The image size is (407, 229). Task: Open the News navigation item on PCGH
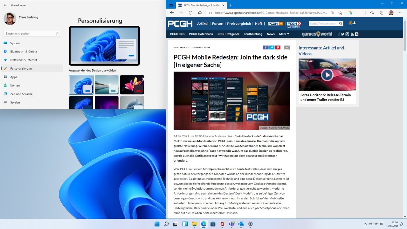pyautogui.click(x=271, y=34)
